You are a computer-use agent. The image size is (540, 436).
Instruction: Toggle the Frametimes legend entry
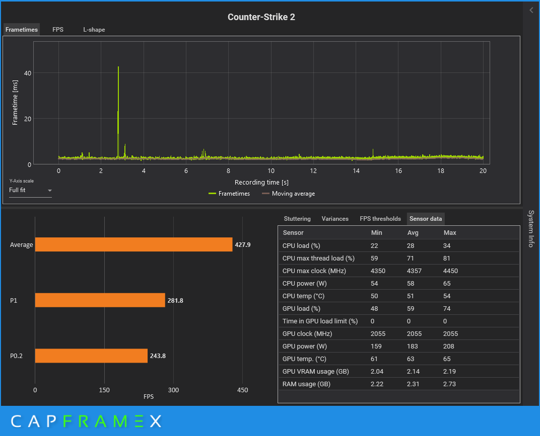pyautogui.click(x=229, y=194)
